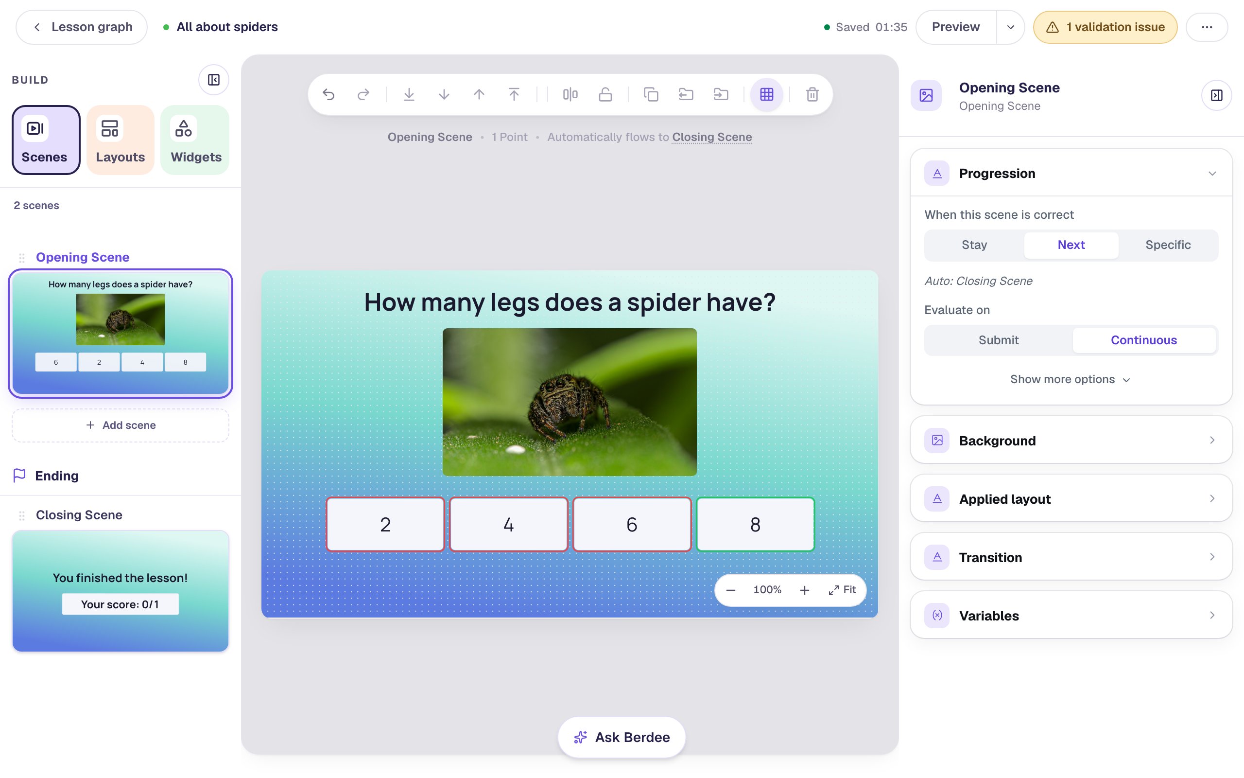Click bring forward up-arrow icon
Screen dimensions: 1244x778
(479, 94)
